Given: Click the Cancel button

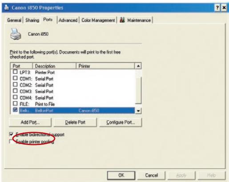Looking at the screenshot, I should pyautogui.click(x=152, y=175).
